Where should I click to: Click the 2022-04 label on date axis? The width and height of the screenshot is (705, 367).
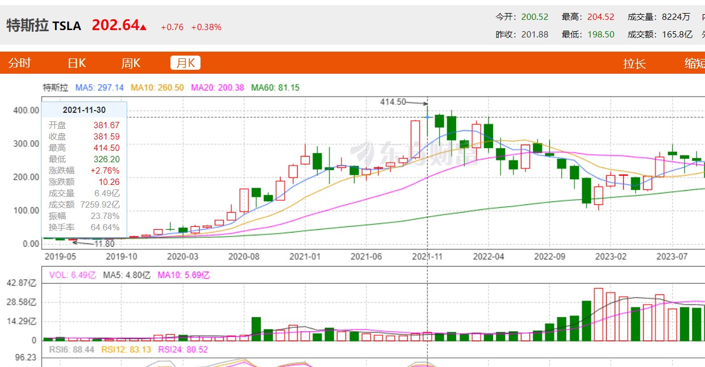click(489, 256)
